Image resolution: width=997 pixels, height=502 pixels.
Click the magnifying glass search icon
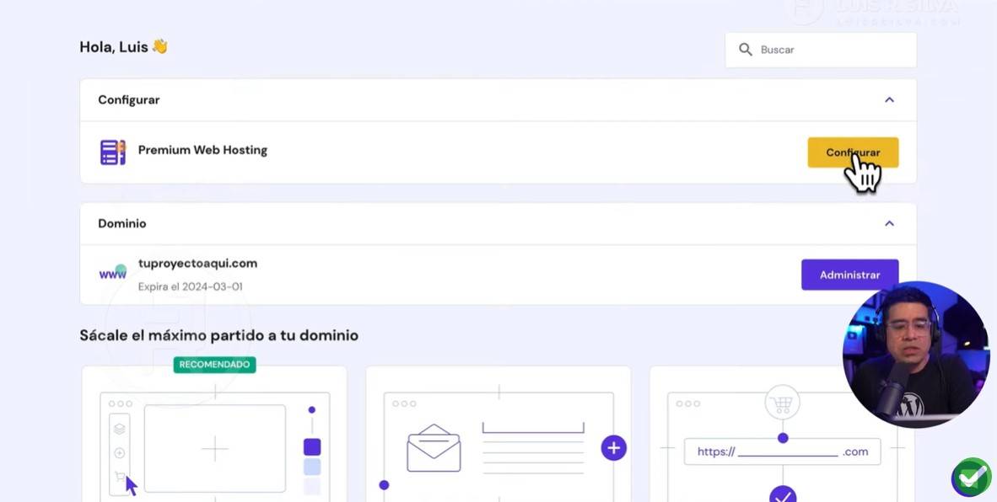click(745, 50)
